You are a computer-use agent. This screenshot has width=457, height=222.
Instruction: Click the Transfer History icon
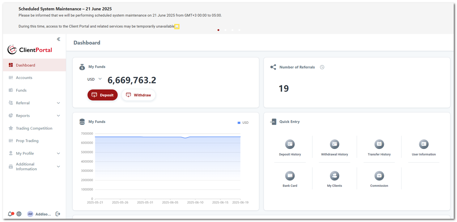[x=379, y=144]
